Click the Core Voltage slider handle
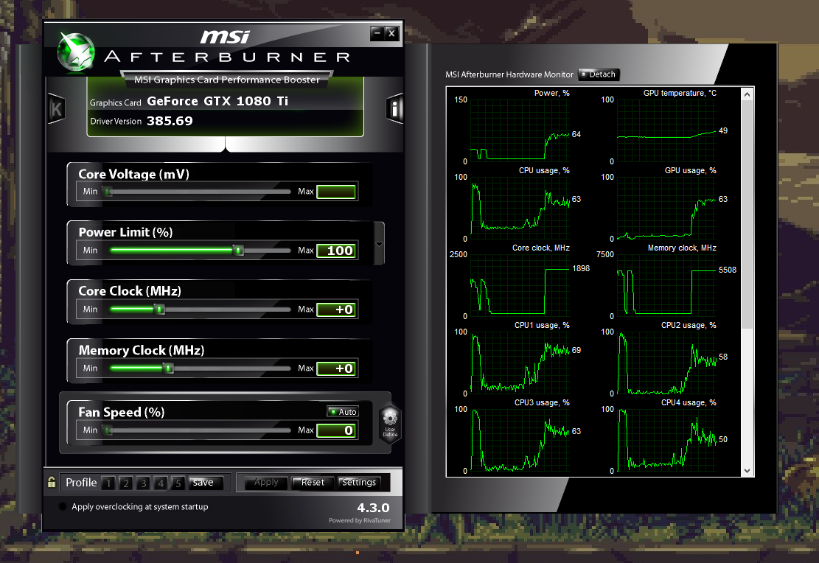This screenshot has width=819, height=563. [x=108, y=192]
